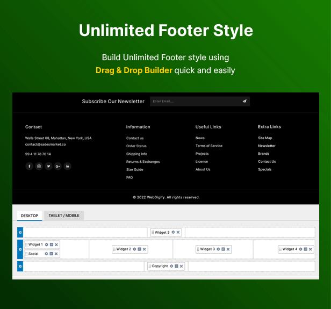Viewport: 331px width, 309px height.
Task: Open the Returns & Exchanges link
Action: pyautogui.click(x=143, y=162)
